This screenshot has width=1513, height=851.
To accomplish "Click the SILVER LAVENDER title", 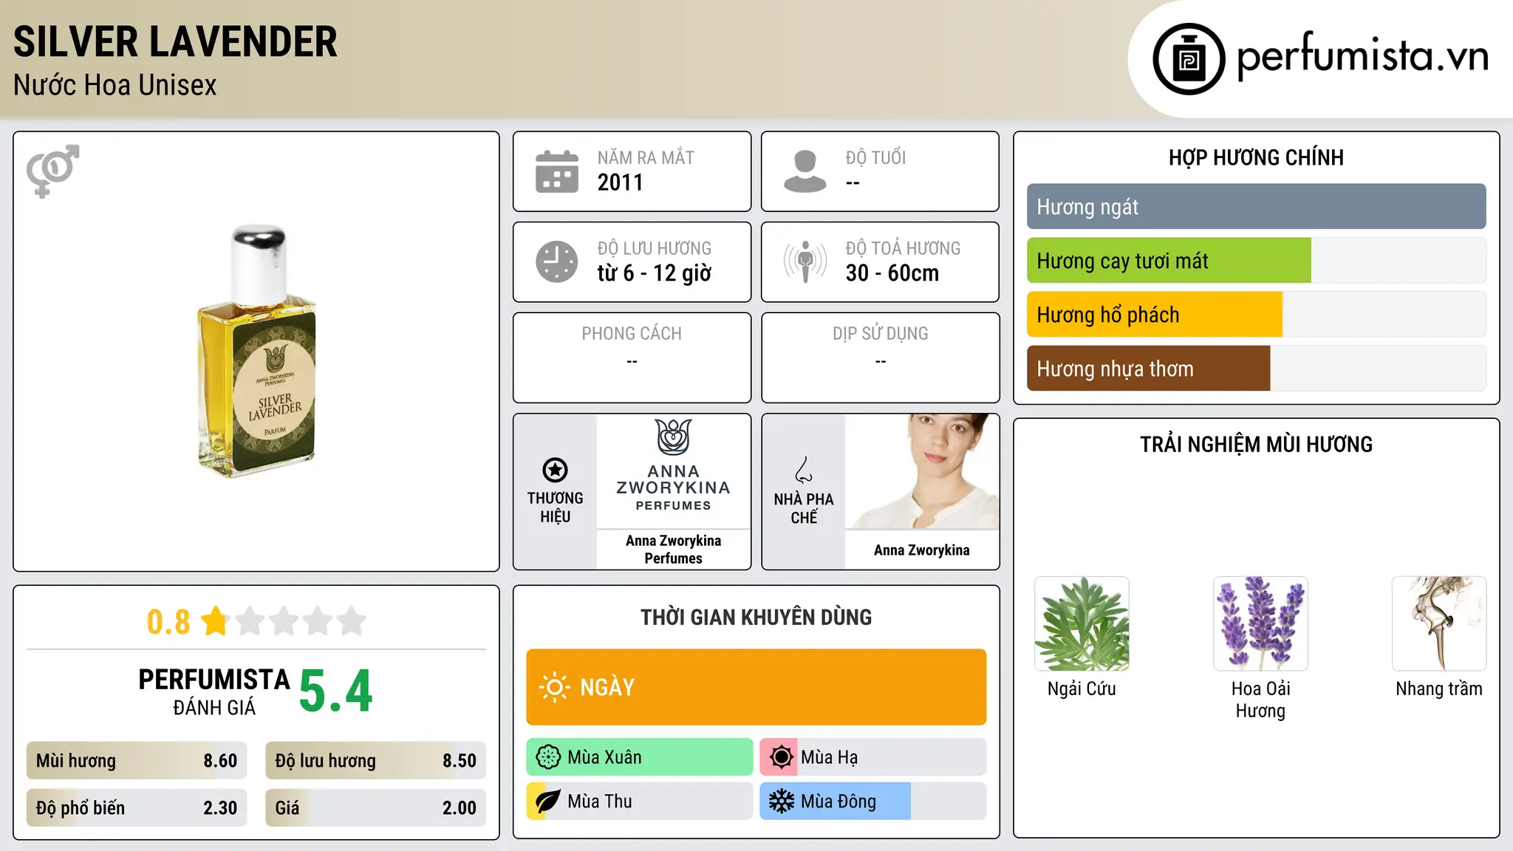I will pos(175,41).
